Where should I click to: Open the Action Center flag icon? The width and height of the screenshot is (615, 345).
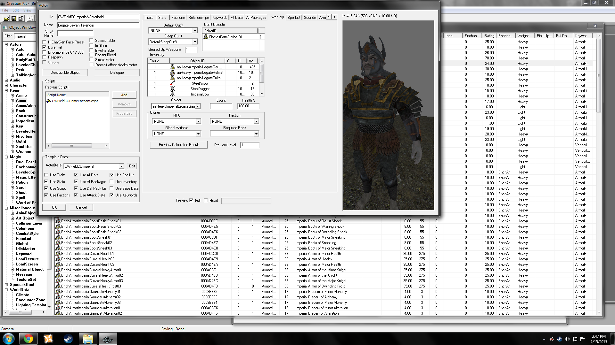coord(583,339)
